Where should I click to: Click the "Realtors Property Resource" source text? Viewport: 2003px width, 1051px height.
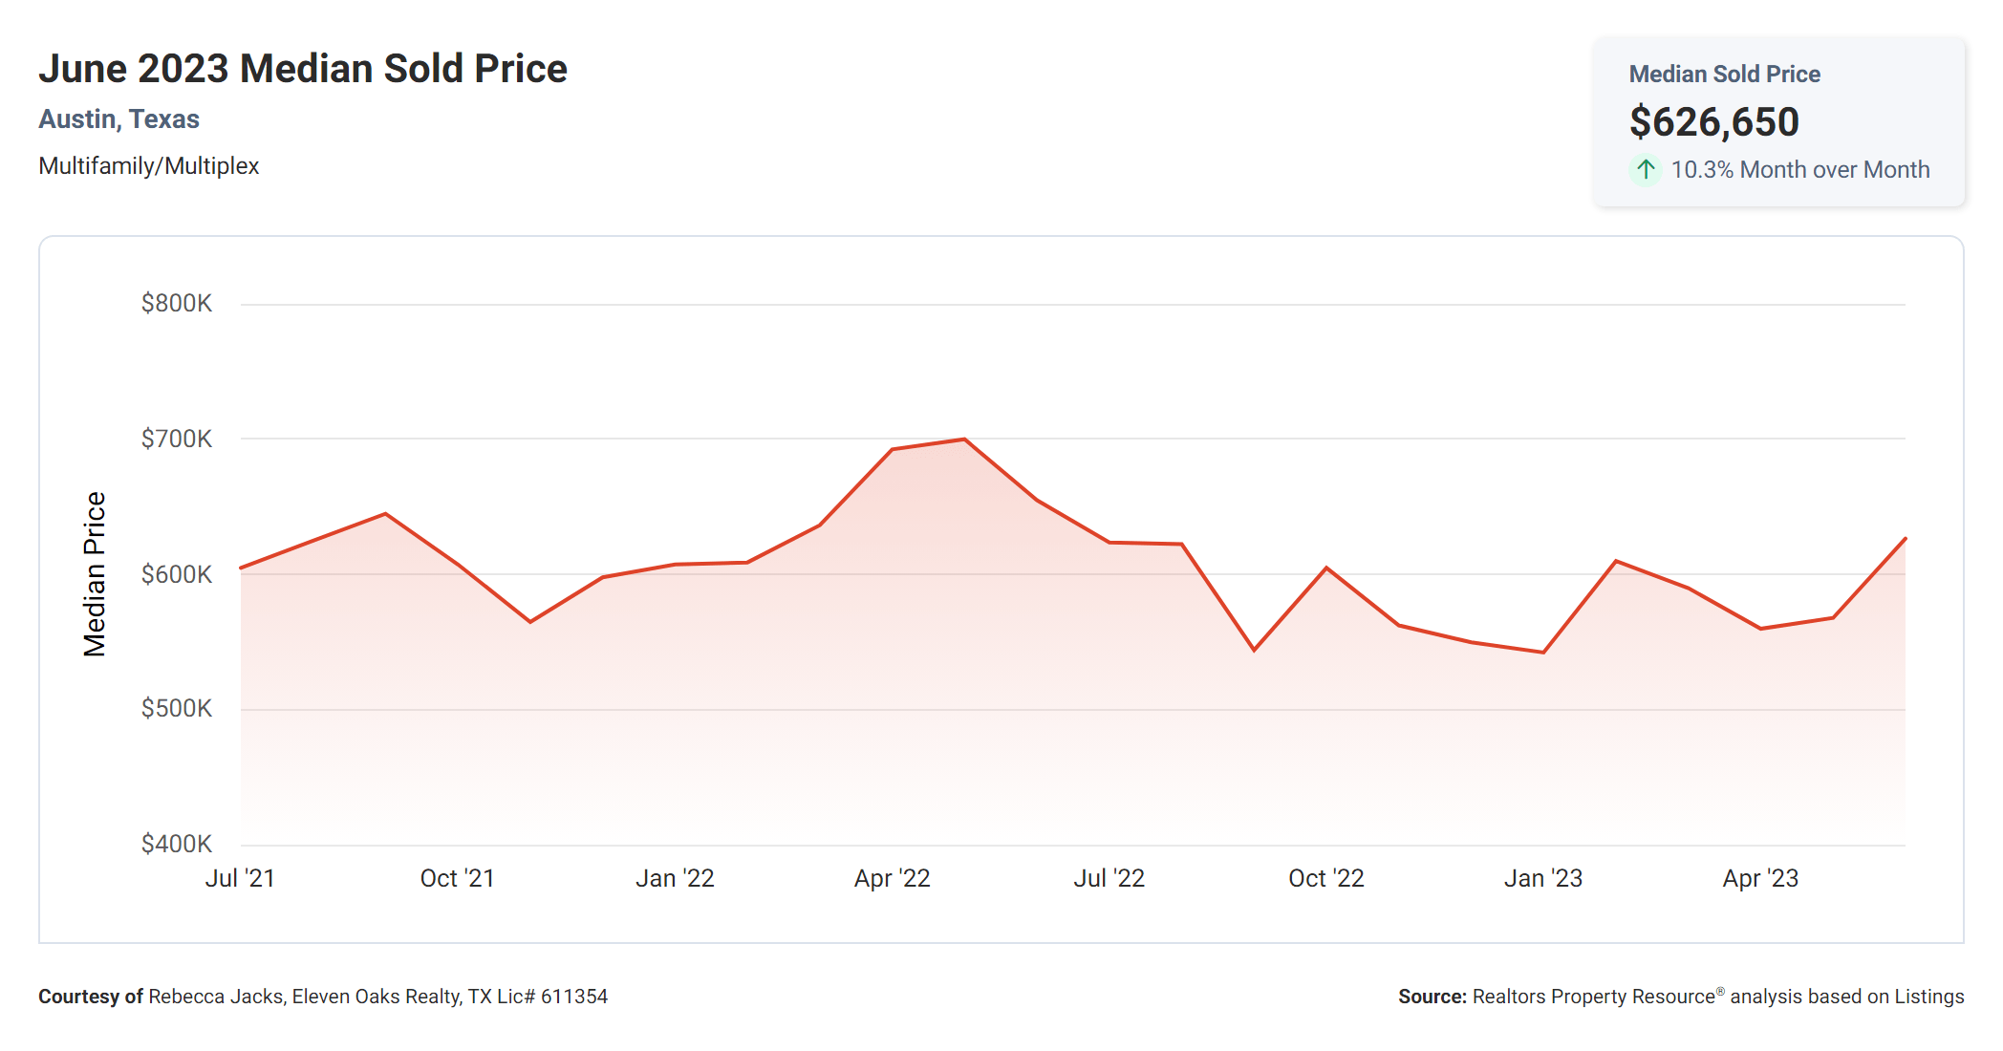point(1594,997)
